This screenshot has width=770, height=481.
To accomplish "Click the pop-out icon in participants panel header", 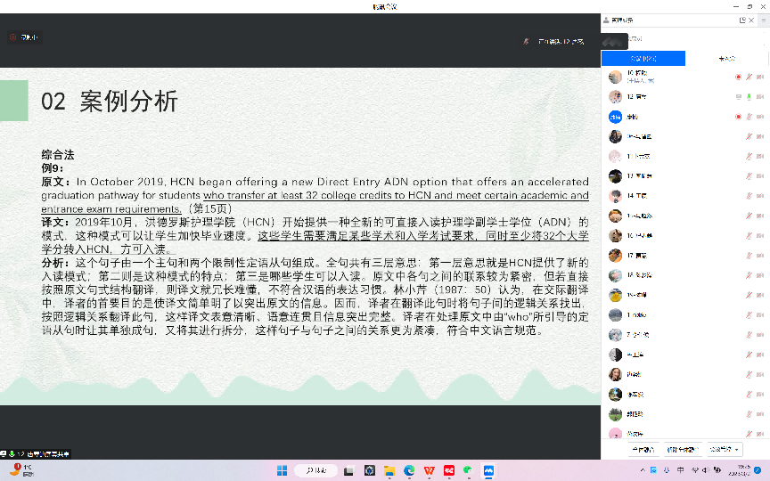I will 742,20.
